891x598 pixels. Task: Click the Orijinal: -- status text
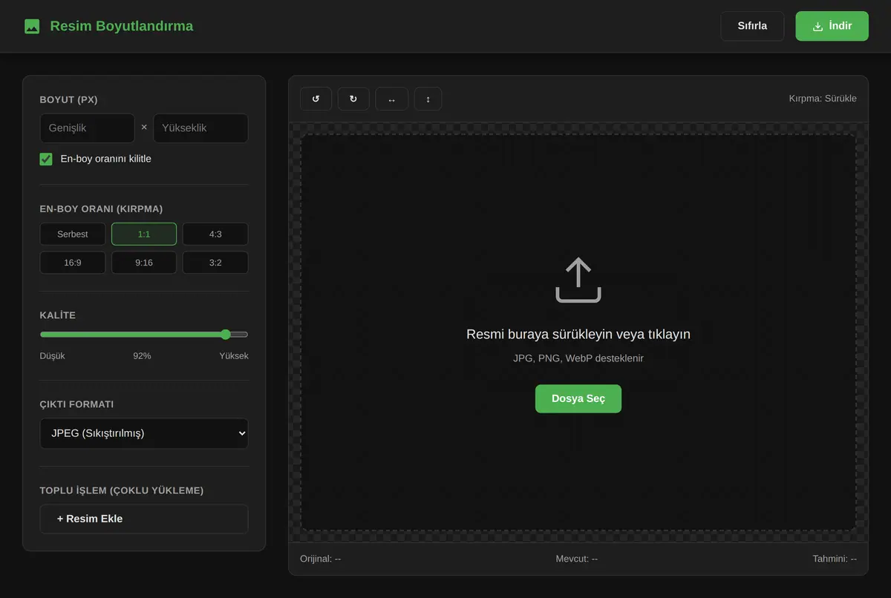[x=321, y=559]
